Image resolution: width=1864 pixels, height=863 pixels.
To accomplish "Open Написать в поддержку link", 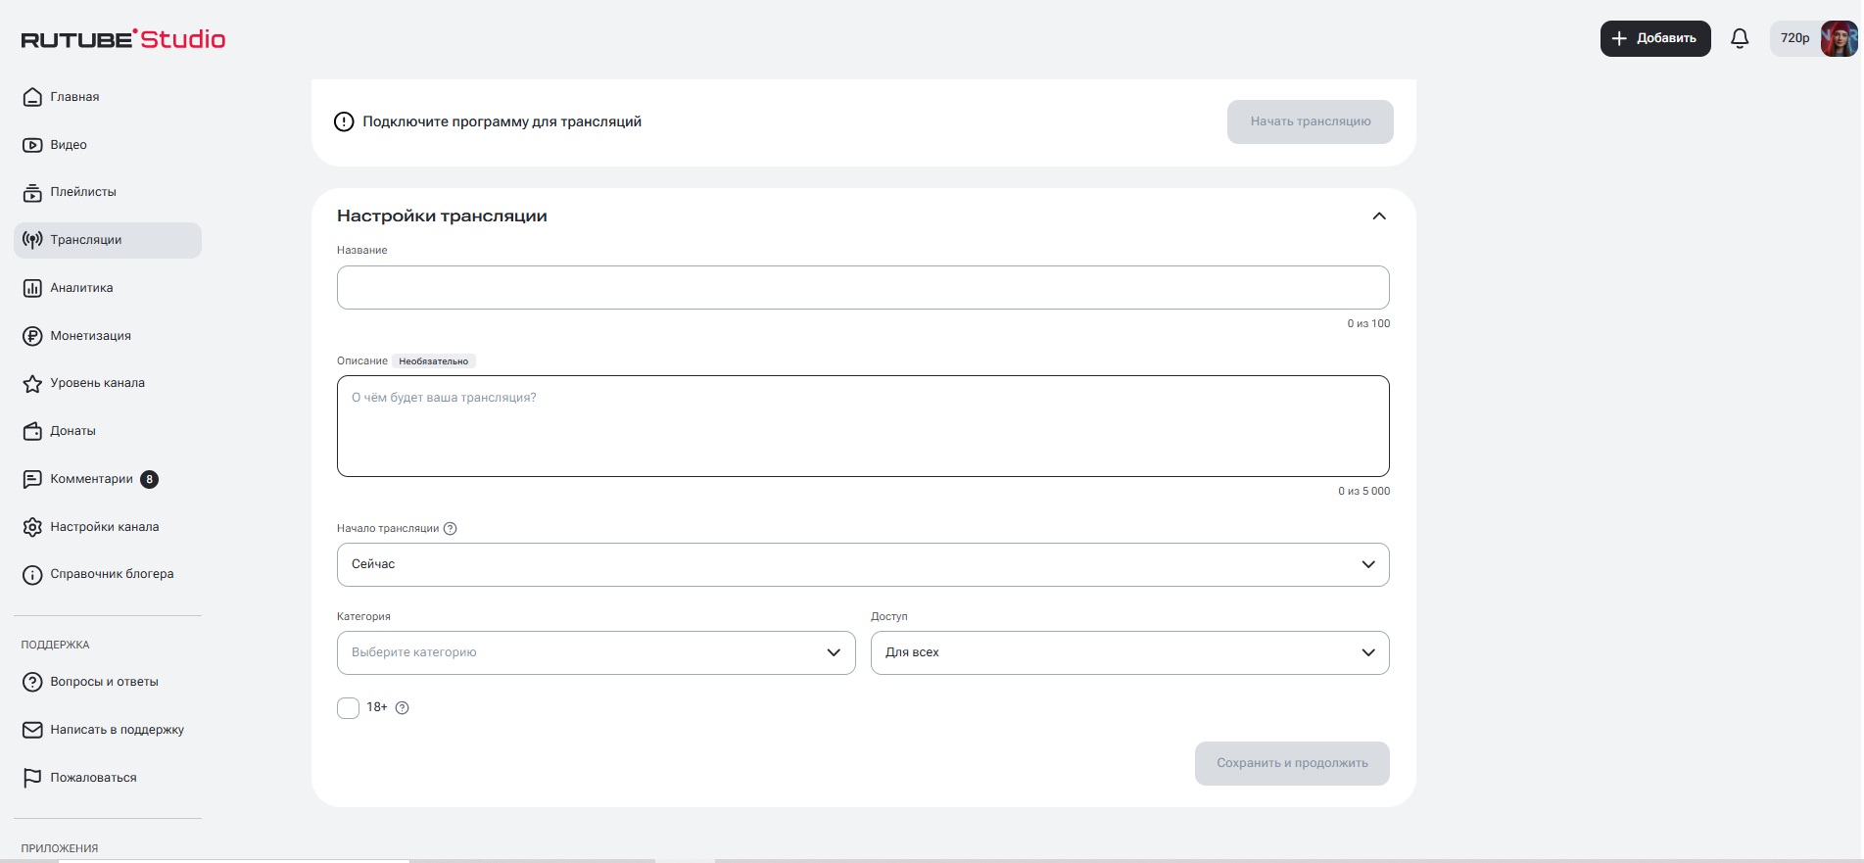I will (x=108, y=730).
